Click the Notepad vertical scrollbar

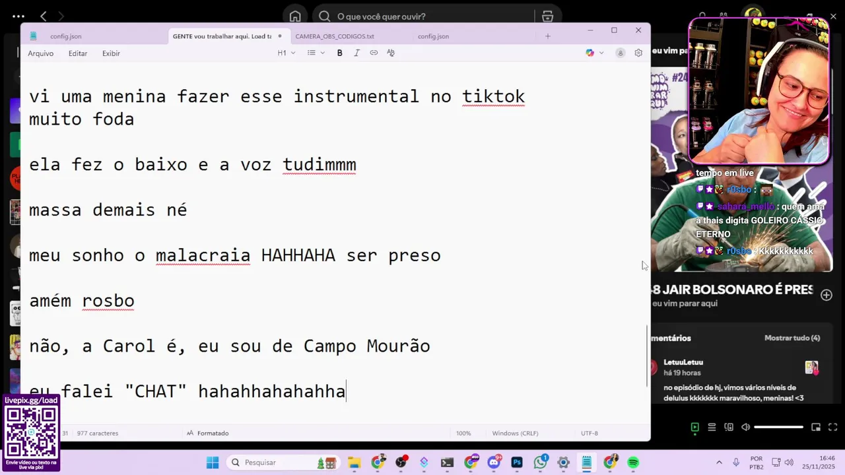647,356
